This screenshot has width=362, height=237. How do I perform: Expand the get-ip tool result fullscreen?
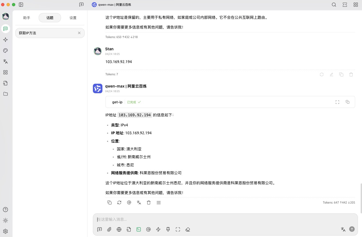pos(337,102)
